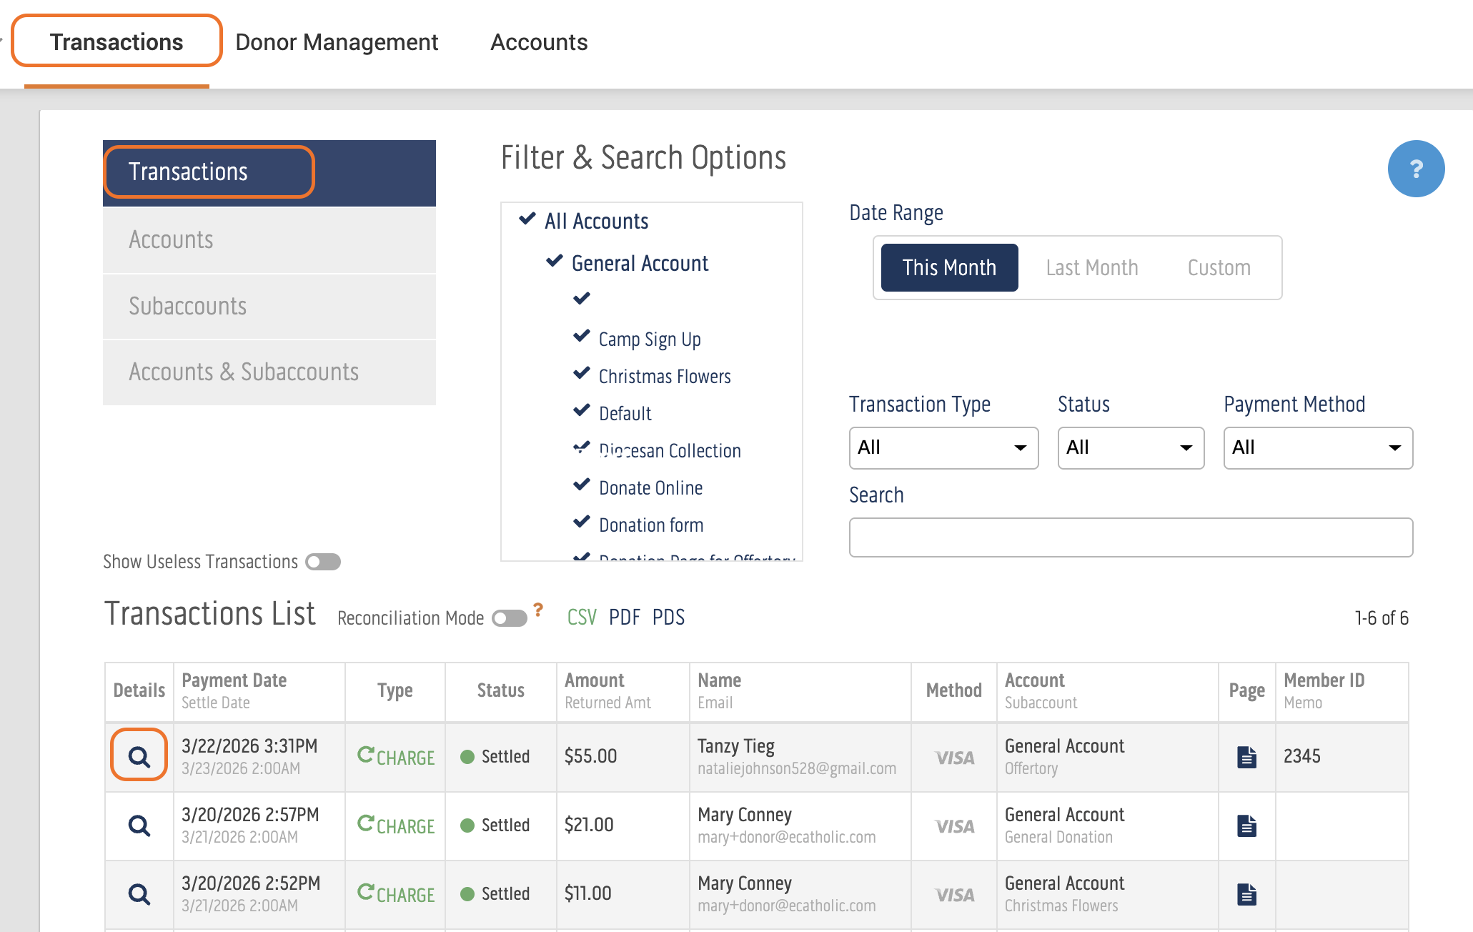
Task: Switch to Donor Management tab
Action: point(337,42)
